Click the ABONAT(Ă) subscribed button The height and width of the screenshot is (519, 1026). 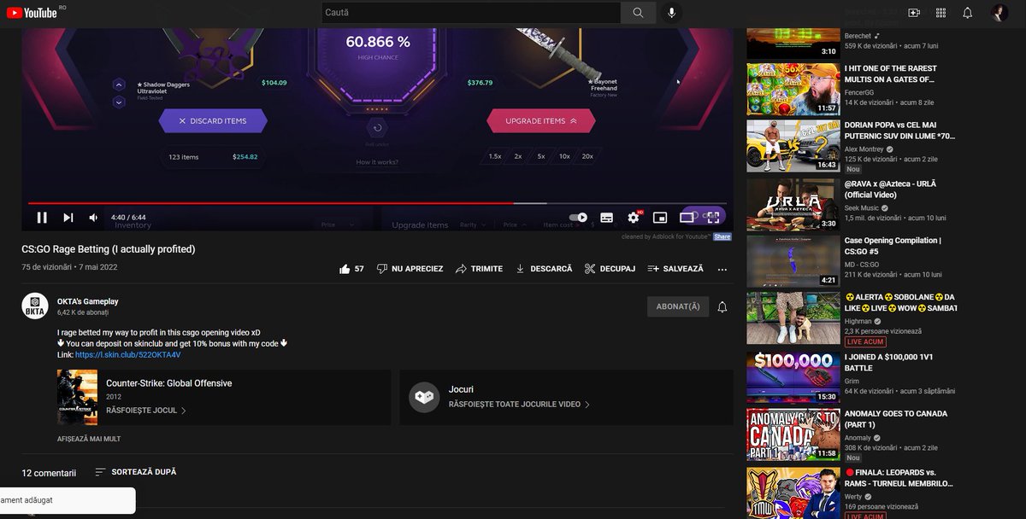678,306
